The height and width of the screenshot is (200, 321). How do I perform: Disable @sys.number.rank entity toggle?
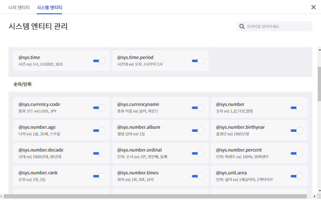click(x=99, y=176)
